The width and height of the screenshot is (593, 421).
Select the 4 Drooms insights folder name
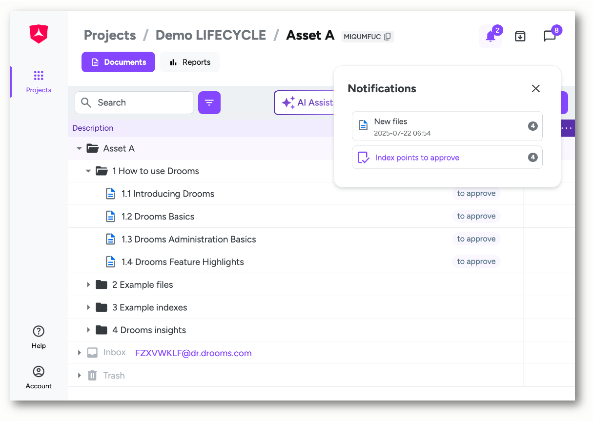click(149, 330)
